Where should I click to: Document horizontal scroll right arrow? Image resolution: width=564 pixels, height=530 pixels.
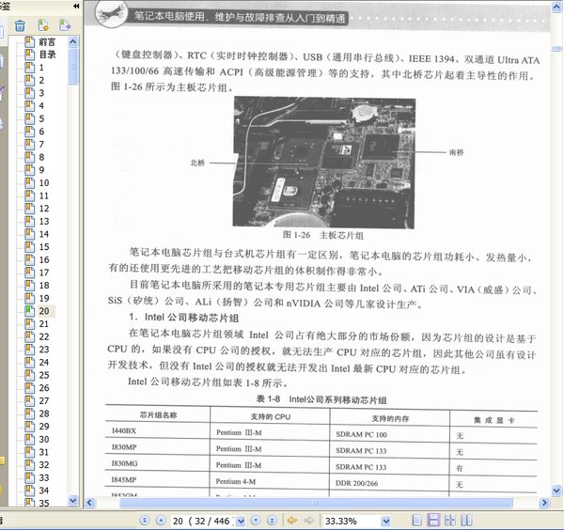(544, 503)
